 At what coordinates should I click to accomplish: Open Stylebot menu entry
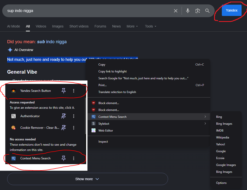pyautogui.click(x=148, y=124)
